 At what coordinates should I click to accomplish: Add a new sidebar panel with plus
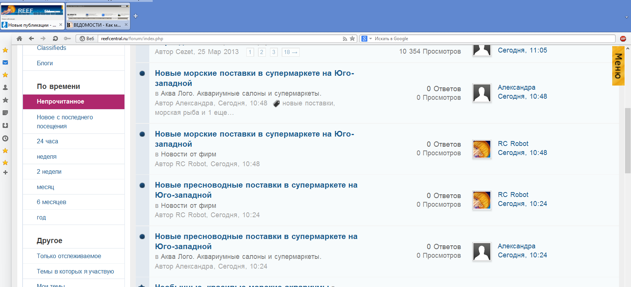[x=5, y=173]
